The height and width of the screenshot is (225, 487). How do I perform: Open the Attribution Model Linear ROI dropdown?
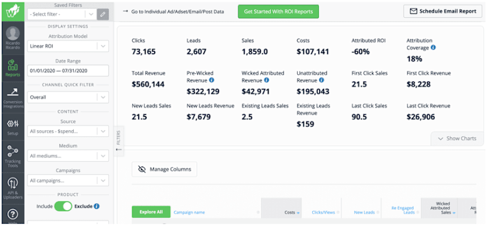(x=68, y=46)
